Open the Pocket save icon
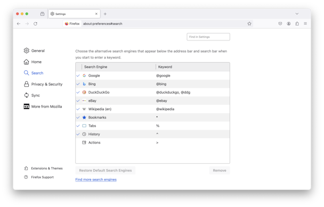This screenshot has width=324, height=207. (280, 23)
